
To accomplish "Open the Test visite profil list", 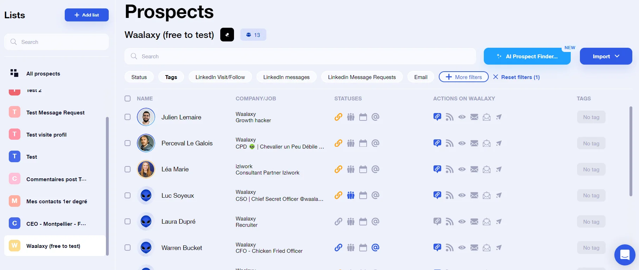I will [x=55, y=134].
